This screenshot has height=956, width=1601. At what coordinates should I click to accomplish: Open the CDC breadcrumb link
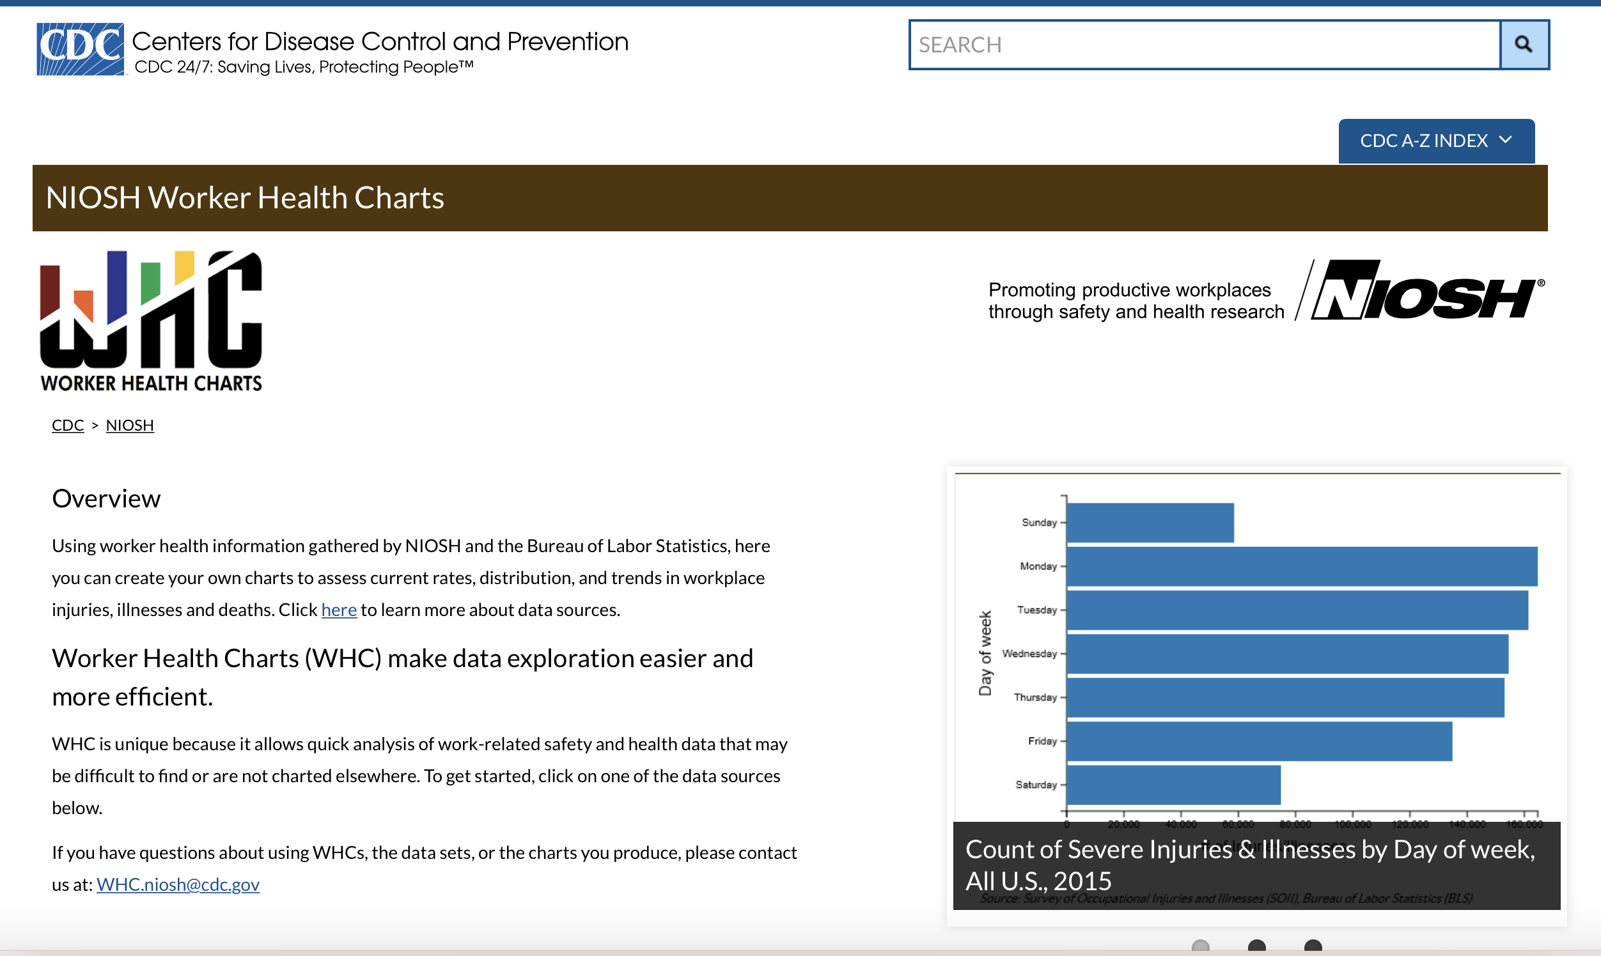67,425
